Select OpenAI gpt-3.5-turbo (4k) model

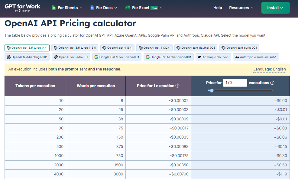click(x=27, y=48)
